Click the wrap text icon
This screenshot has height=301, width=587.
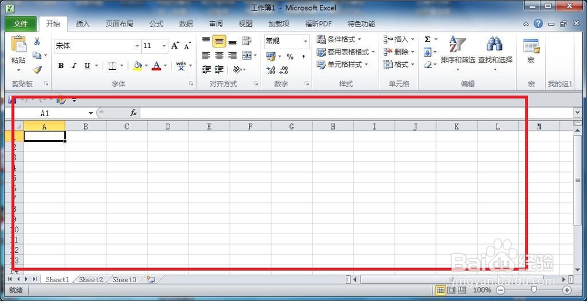coord(247,41)
